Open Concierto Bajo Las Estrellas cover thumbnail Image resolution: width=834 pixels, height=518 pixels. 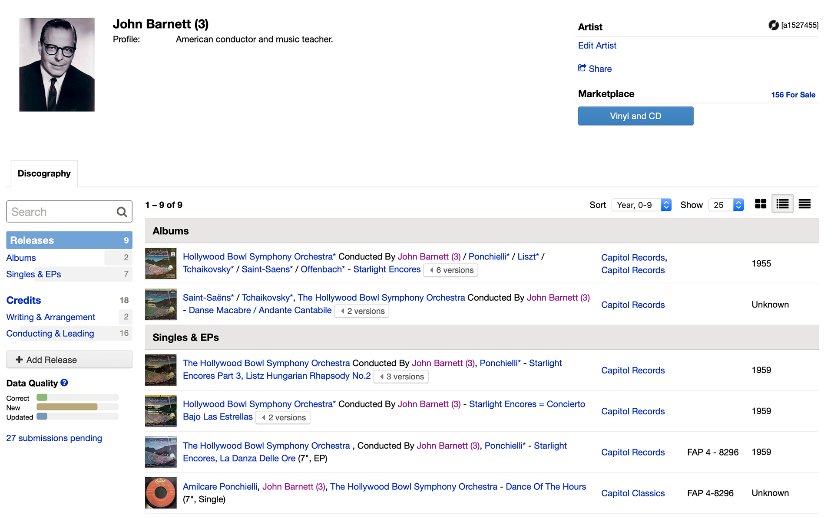[x=161, y=411]
